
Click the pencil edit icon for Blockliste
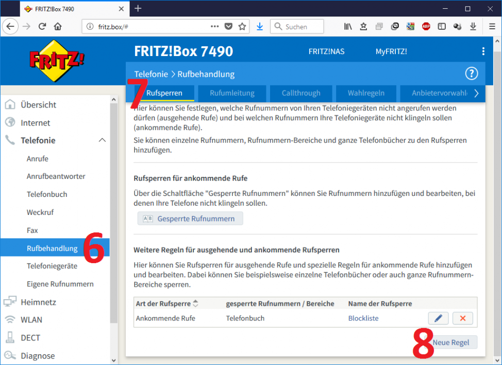point(438,318)
